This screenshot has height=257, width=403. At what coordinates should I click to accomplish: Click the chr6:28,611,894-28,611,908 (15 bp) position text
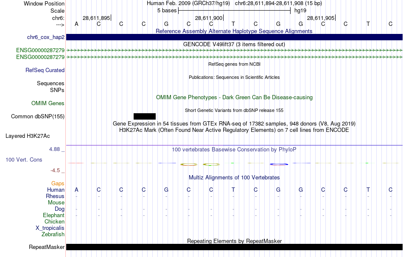point(278,3)
